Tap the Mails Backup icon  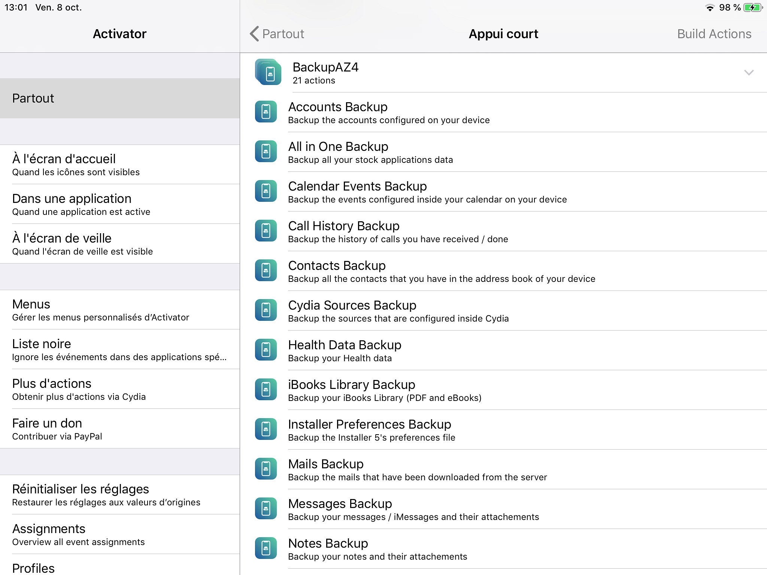click(x=266, y=469)
